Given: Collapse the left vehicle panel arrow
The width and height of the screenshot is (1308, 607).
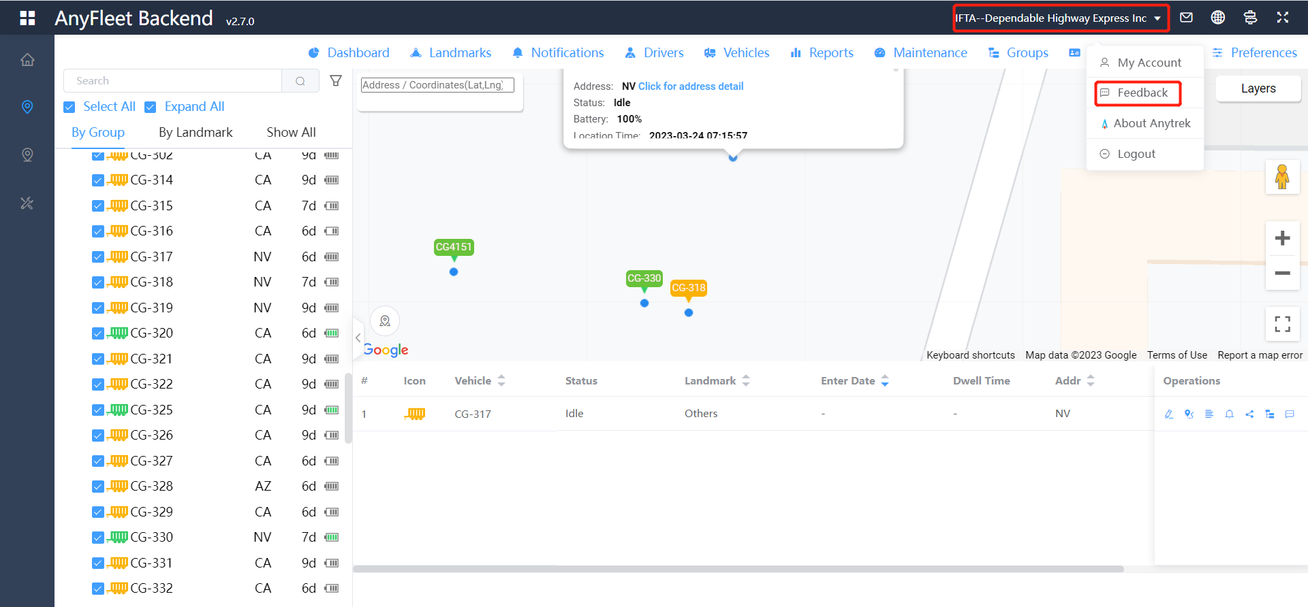Looking at the screenshot, I should pos(358,338).
